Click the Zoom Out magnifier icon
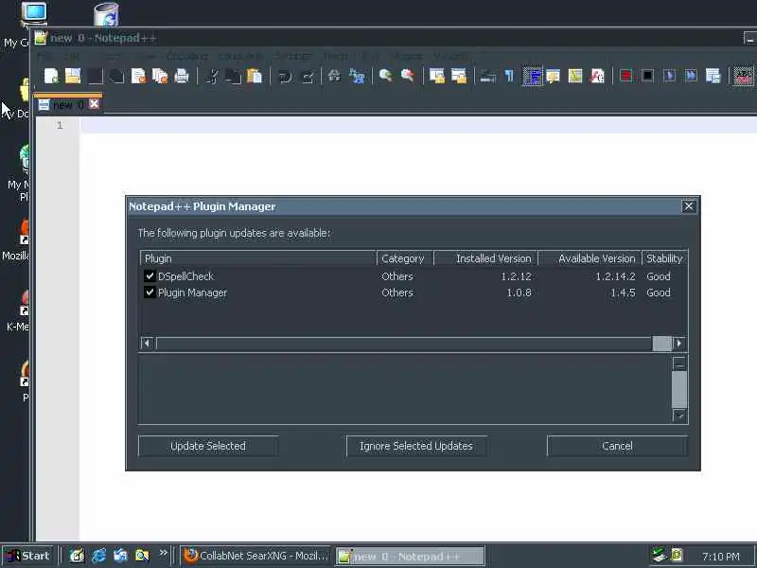Image resolution: width=757 pixels, height=568 pixels. 408,76
